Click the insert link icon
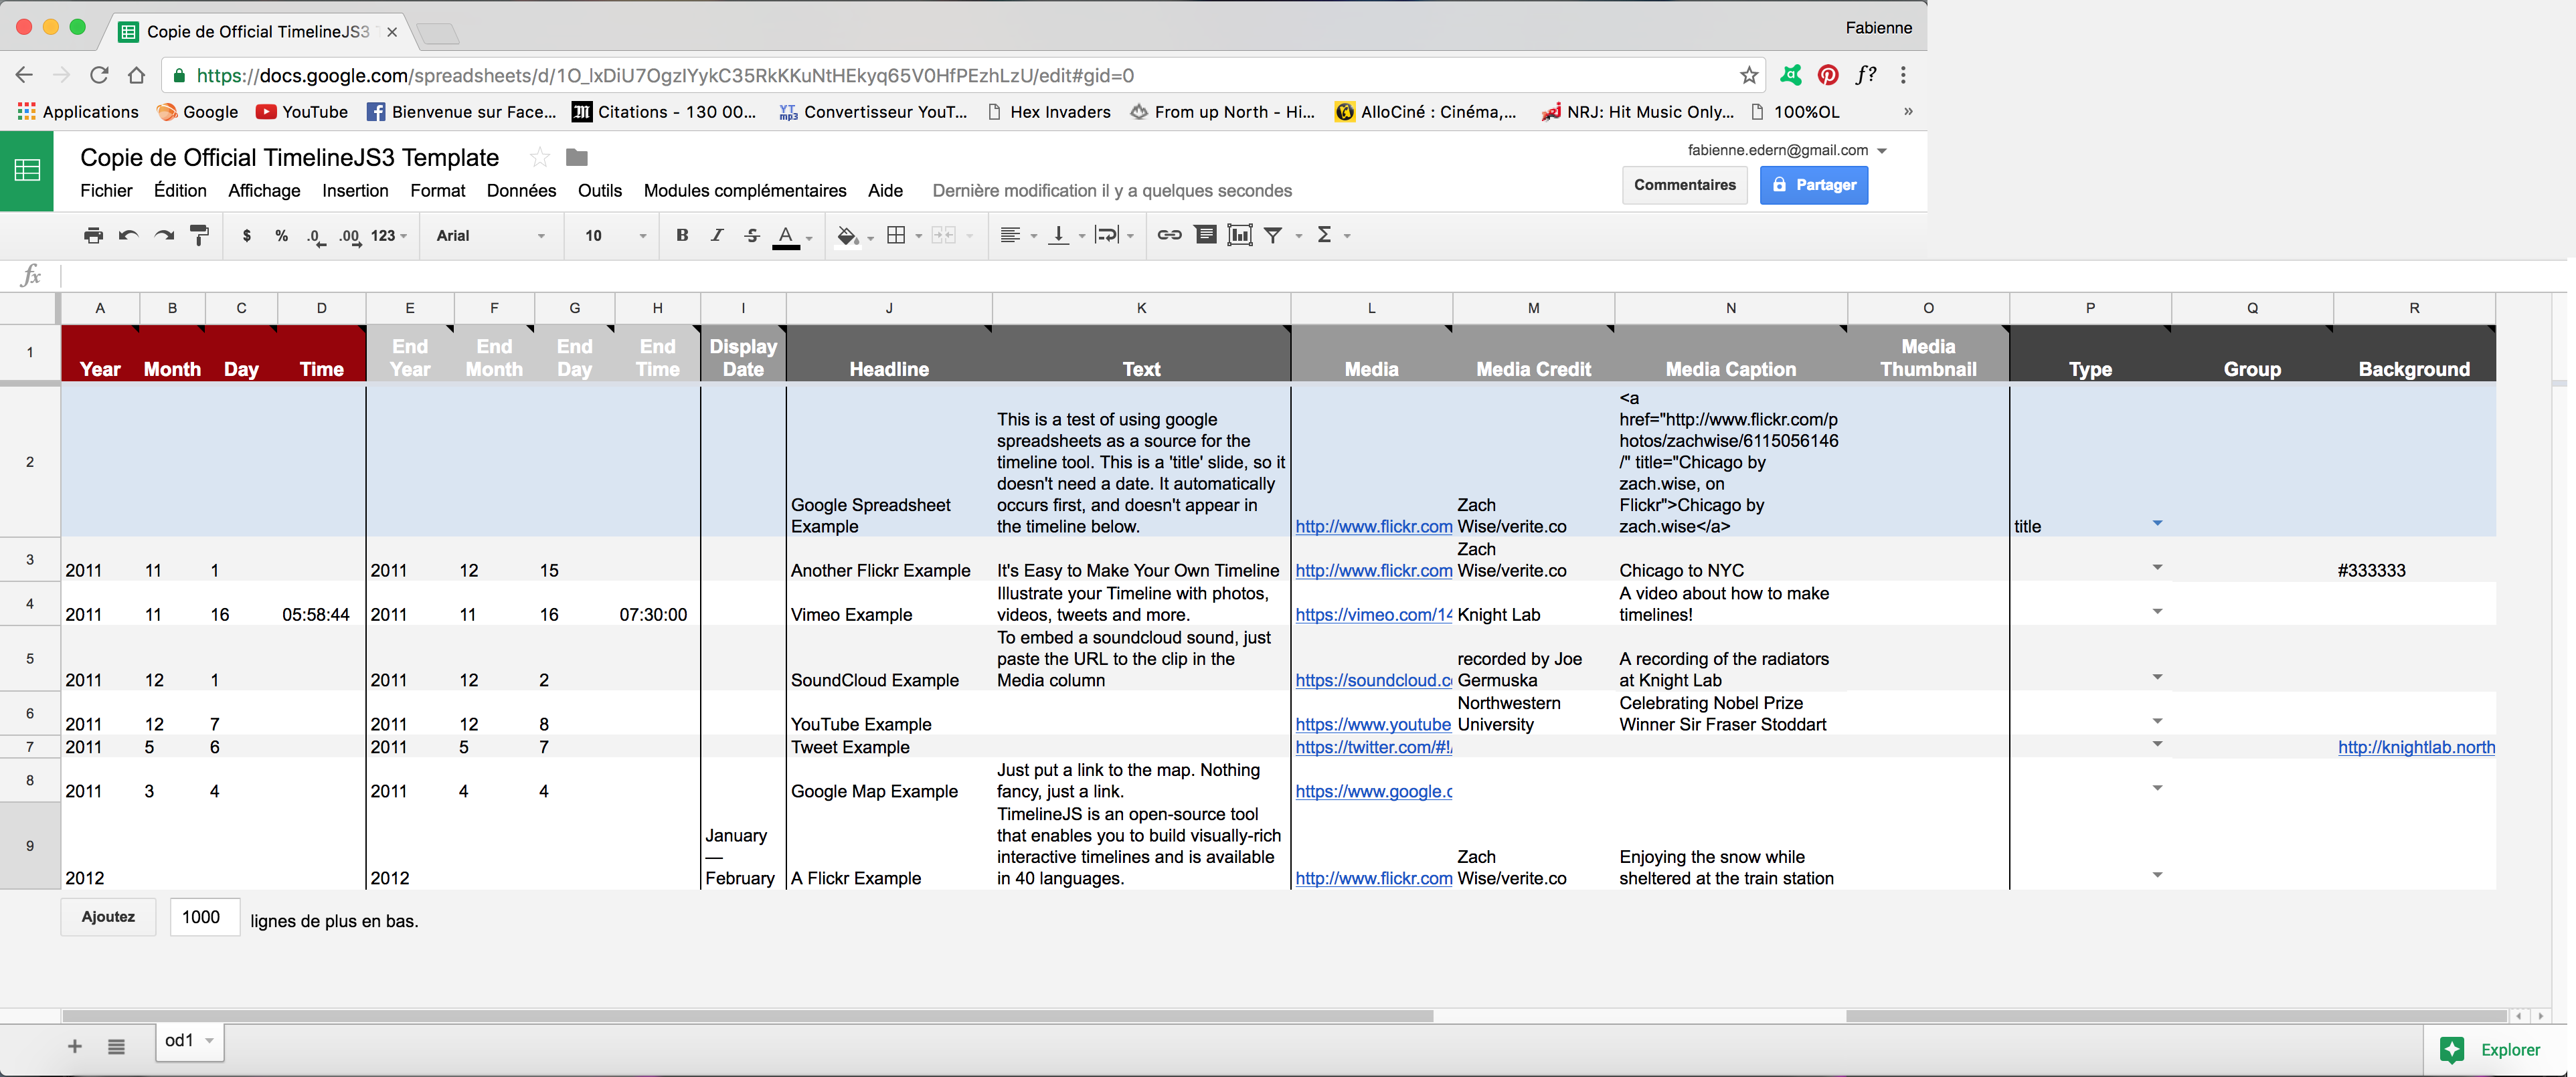 (x=1169, y=235)
